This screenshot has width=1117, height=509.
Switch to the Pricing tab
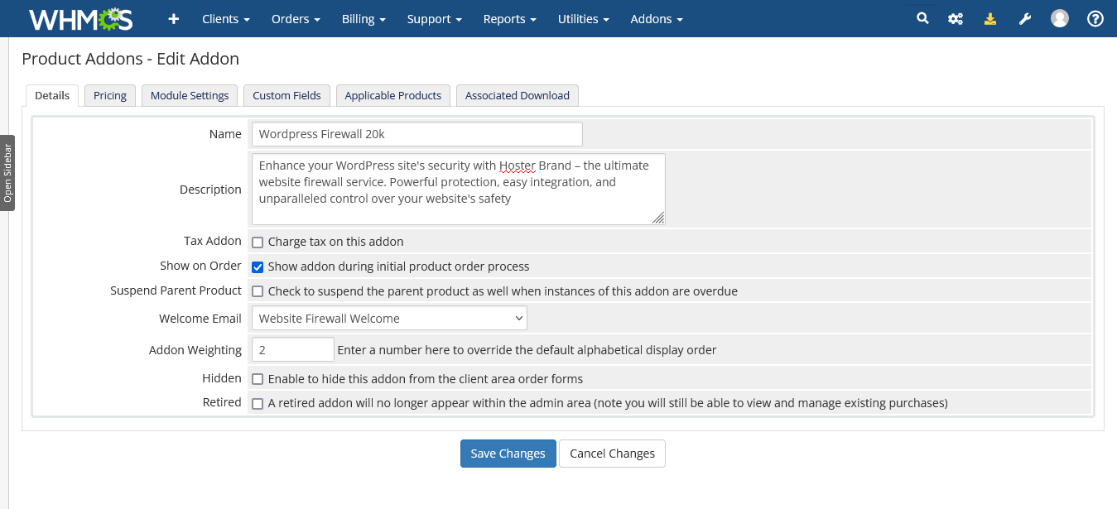click(110, 96)
